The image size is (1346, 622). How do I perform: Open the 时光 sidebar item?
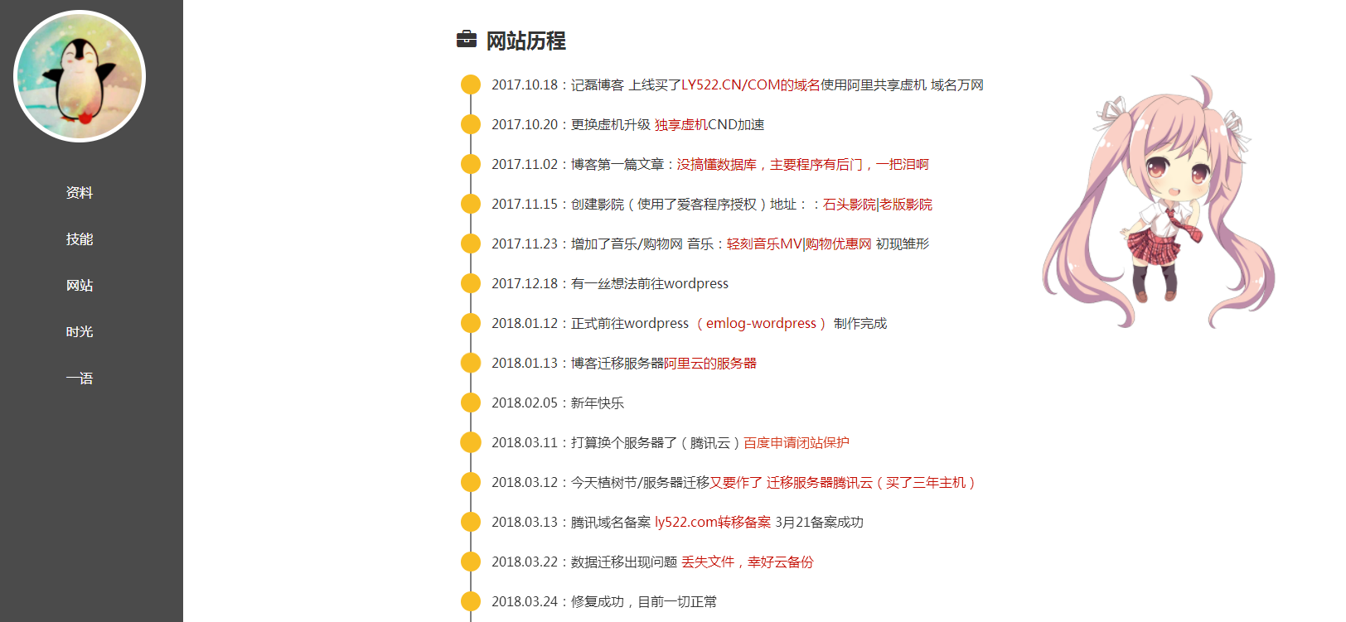[80, 332]
